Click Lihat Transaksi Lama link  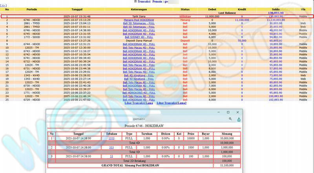[138, 103]
